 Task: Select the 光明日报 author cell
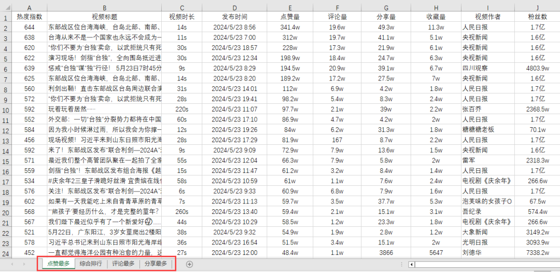tap(488, 242)
